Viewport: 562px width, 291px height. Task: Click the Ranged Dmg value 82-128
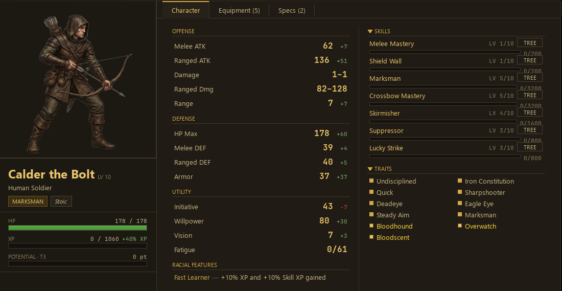[x=332, y=88]
